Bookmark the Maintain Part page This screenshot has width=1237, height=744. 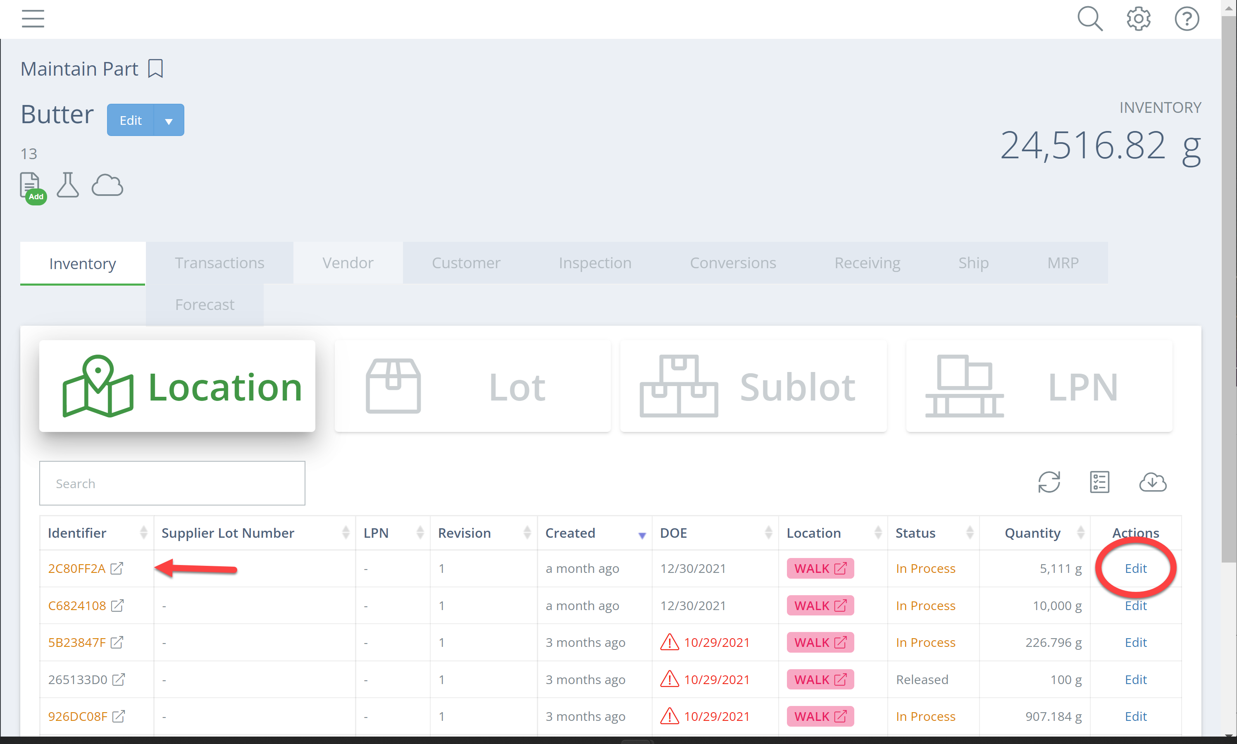[155, 69]
